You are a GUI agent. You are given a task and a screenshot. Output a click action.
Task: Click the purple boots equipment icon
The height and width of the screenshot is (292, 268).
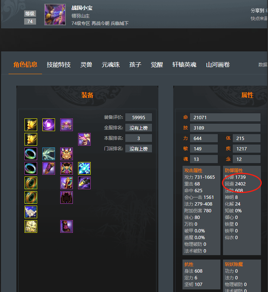tap(67, 226)
